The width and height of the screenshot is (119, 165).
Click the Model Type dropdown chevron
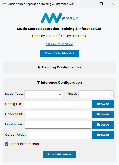(x=60, y=94)
